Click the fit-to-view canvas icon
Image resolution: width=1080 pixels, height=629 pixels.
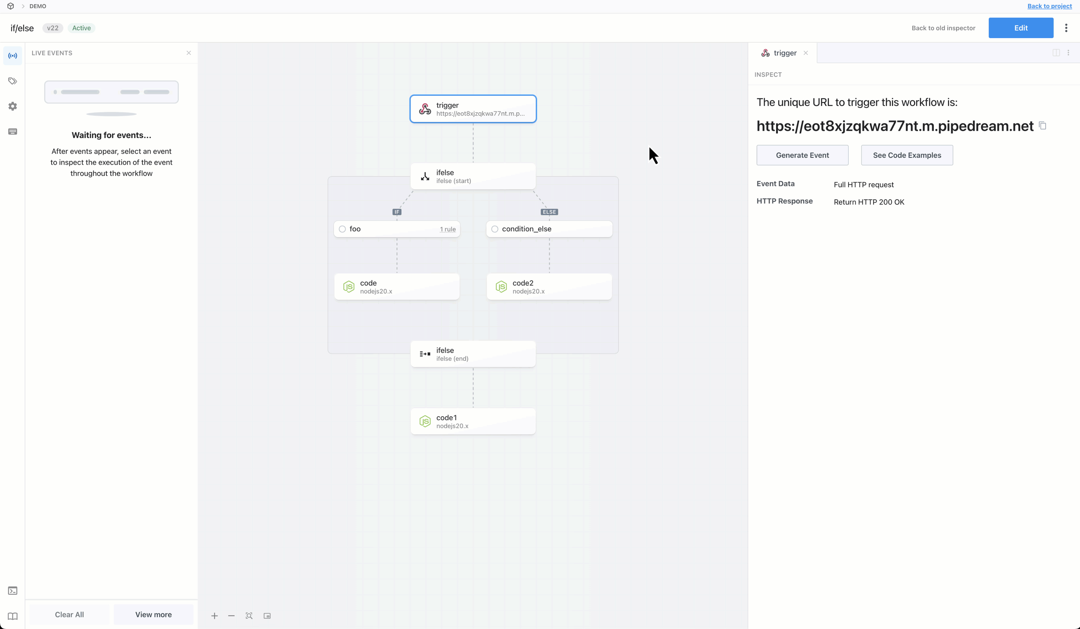point(249,616)
